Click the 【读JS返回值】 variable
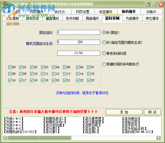The height and width of the screenshot is (143, 165). coord(54,125)
